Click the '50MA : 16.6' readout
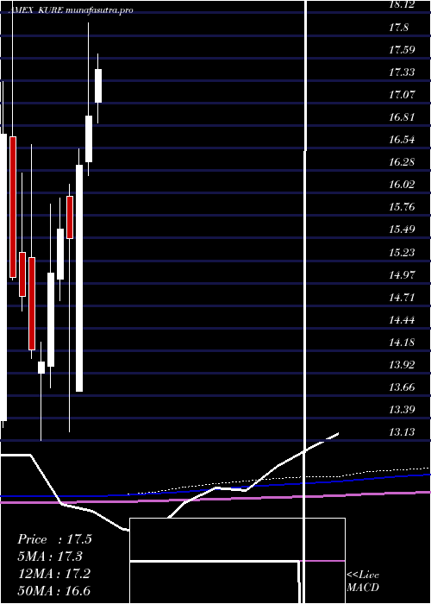This screenshot has height=604, width=431. [x=54, y=590]
